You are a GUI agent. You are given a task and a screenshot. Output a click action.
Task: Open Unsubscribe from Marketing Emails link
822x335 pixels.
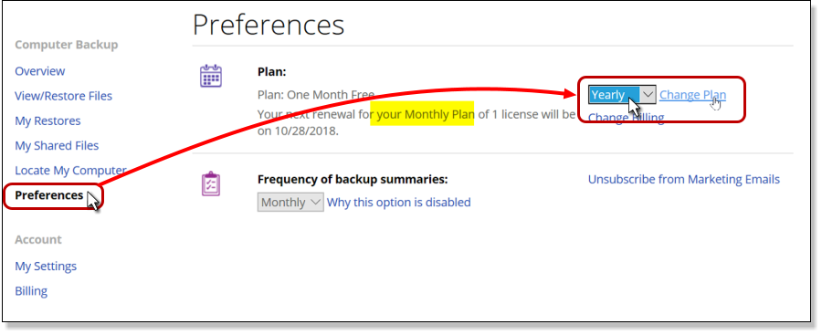pyautogui.click(x=683, y=179)
